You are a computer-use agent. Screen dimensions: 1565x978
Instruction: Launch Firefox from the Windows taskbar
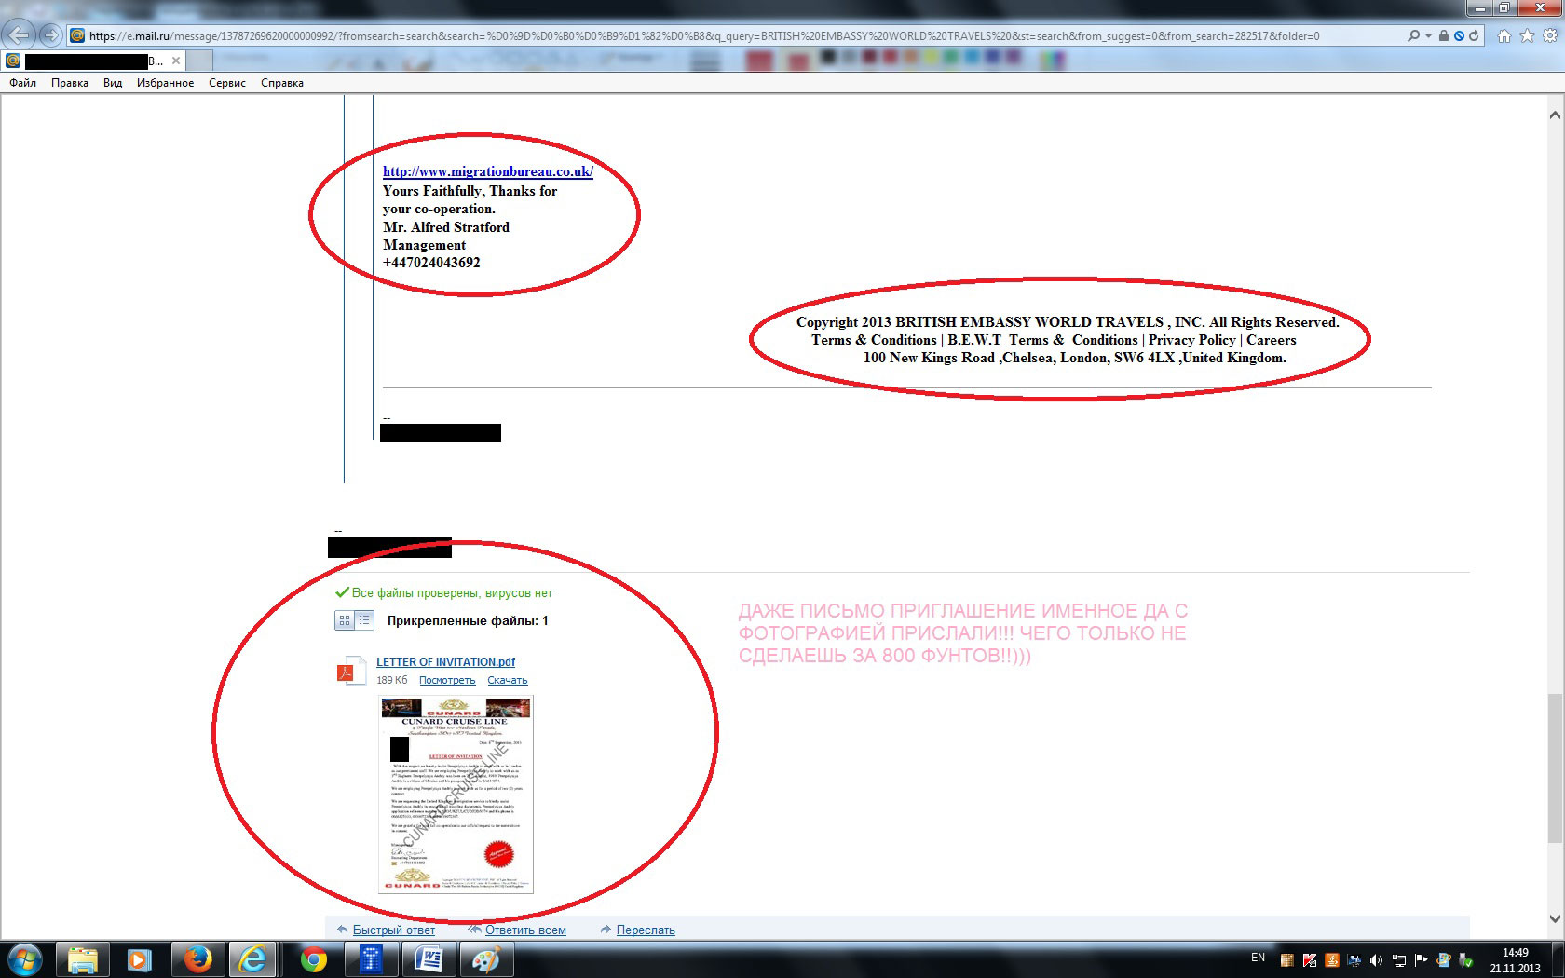click(x=197, y=958)
